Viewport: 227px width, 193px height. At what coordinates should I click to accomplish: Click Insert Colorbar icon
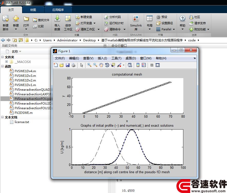[138, 65]
